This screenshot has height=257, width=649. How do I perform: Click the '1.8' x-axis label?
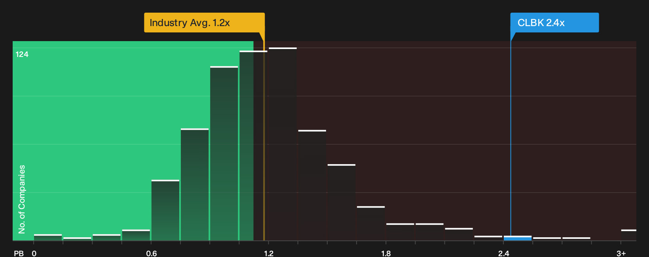click(386, 253)
